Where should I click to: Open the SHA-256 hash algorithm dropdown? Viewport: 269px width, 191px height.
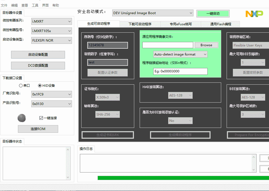point(108,114)
